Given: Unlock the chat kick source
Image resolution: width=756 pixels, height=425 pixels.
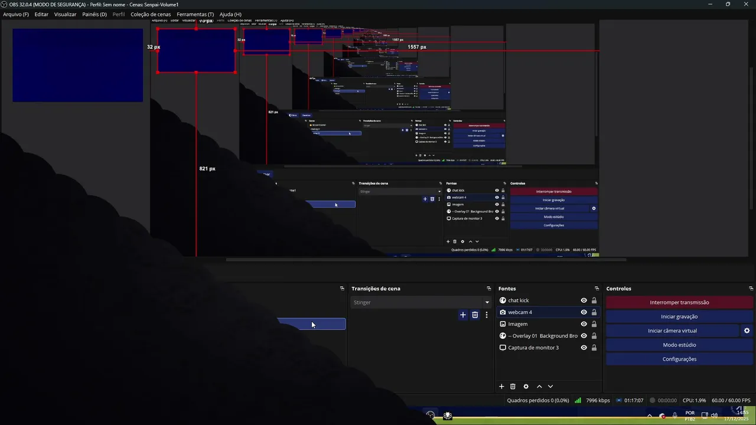Looking at the screenshot, I should click(594, 300).
